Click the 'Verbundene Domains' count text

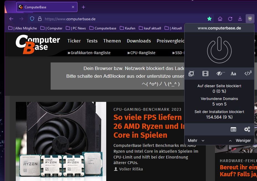pyautogui.click(x=219, y=104)
